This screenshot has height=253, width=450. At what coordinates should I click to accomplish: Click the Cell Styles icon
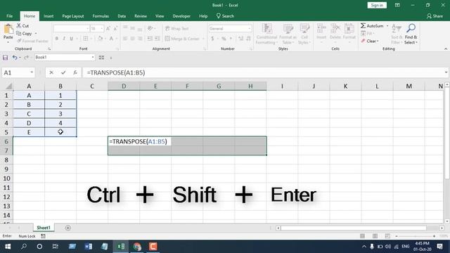(x=304, y=29)
